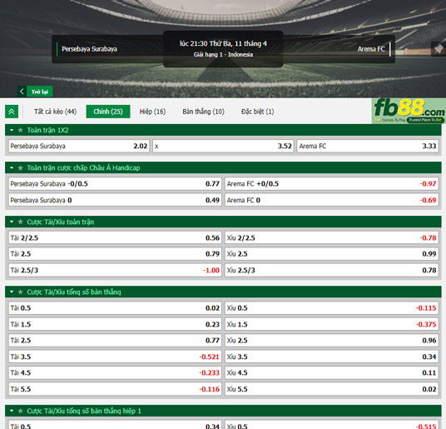Screen dimensions: 446x429
Task: Select total goals Tài 4.5 at -0.233
Action: [x=115, y=373]
